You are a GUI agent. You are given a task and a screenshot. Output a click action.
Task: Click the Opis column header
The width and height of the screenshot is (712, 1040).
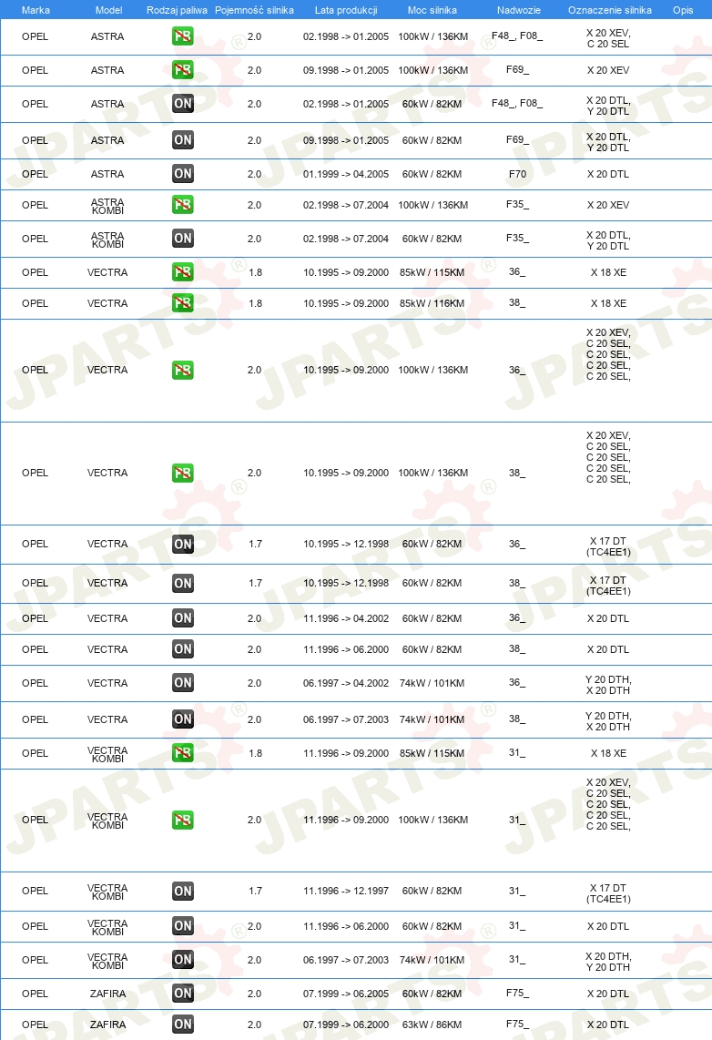pyautogui.click(x=683, y=10)
